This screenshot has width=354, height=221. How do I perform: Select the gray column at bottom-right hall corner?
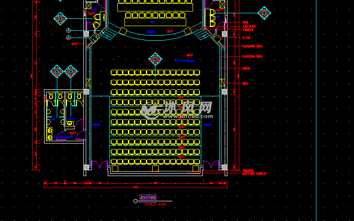tap(224, 167)
